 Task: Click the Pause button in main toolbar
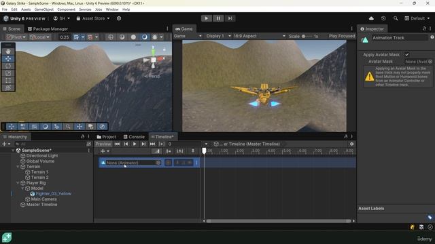[x=218, y=18]
